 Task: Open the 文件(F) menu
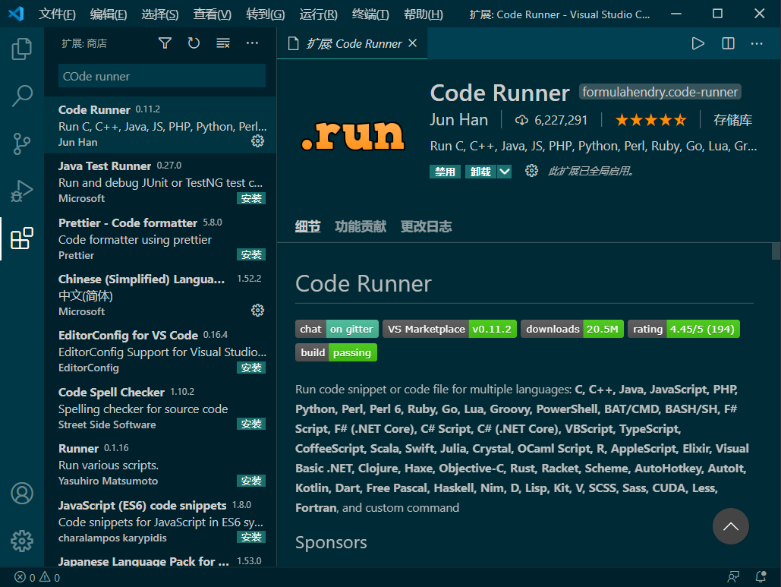point(57,14)
